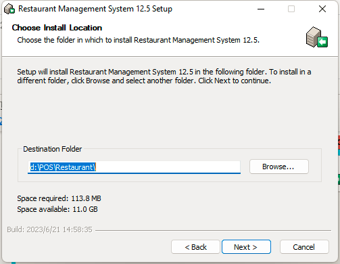The height and width of the screenshot is (264, 340).
Task: Go to previous step with Back
Action: pos(195,247)
